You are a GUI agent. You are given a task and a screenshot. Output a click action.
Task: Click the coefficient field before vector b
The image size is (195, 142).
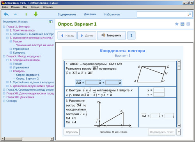pos(112,82)
